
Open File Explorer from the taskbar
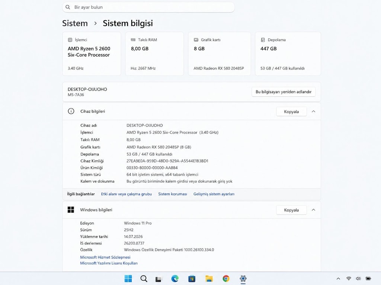click(x=209, y=279)
